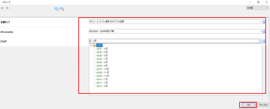Collapse the ピリオド tree root node

(91, 45)
